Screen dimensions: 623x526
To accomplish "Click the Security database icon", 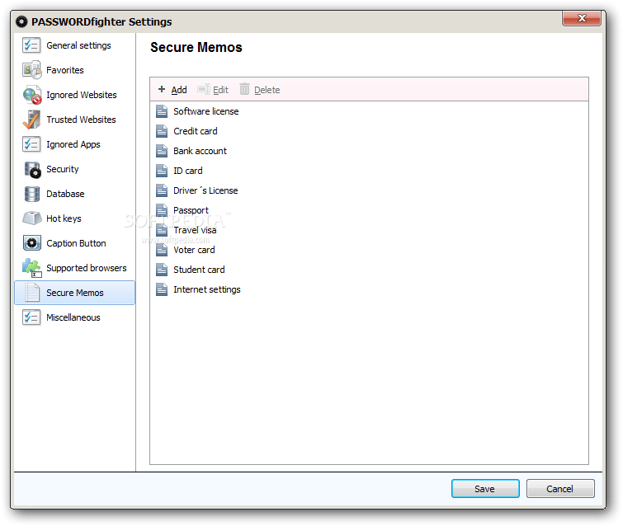I will point(32,169).
